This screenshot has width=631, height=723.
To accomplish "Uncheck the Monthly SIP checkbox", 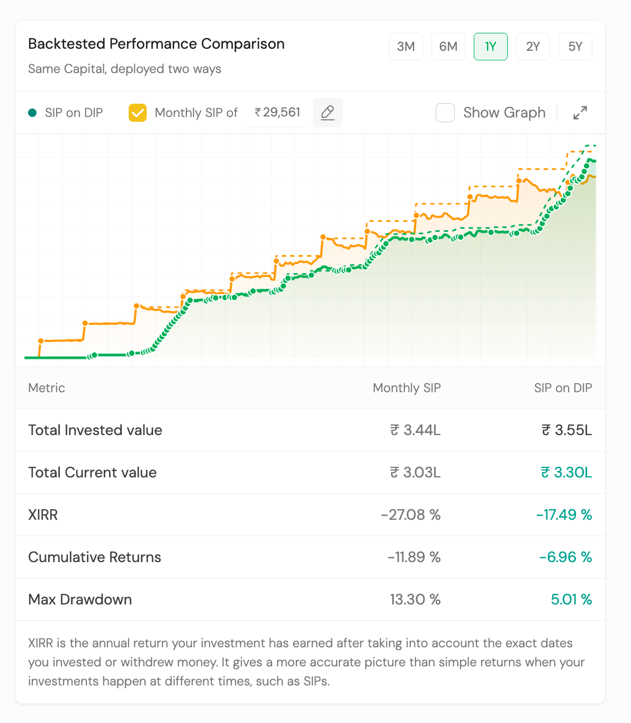I will point(138,113).
